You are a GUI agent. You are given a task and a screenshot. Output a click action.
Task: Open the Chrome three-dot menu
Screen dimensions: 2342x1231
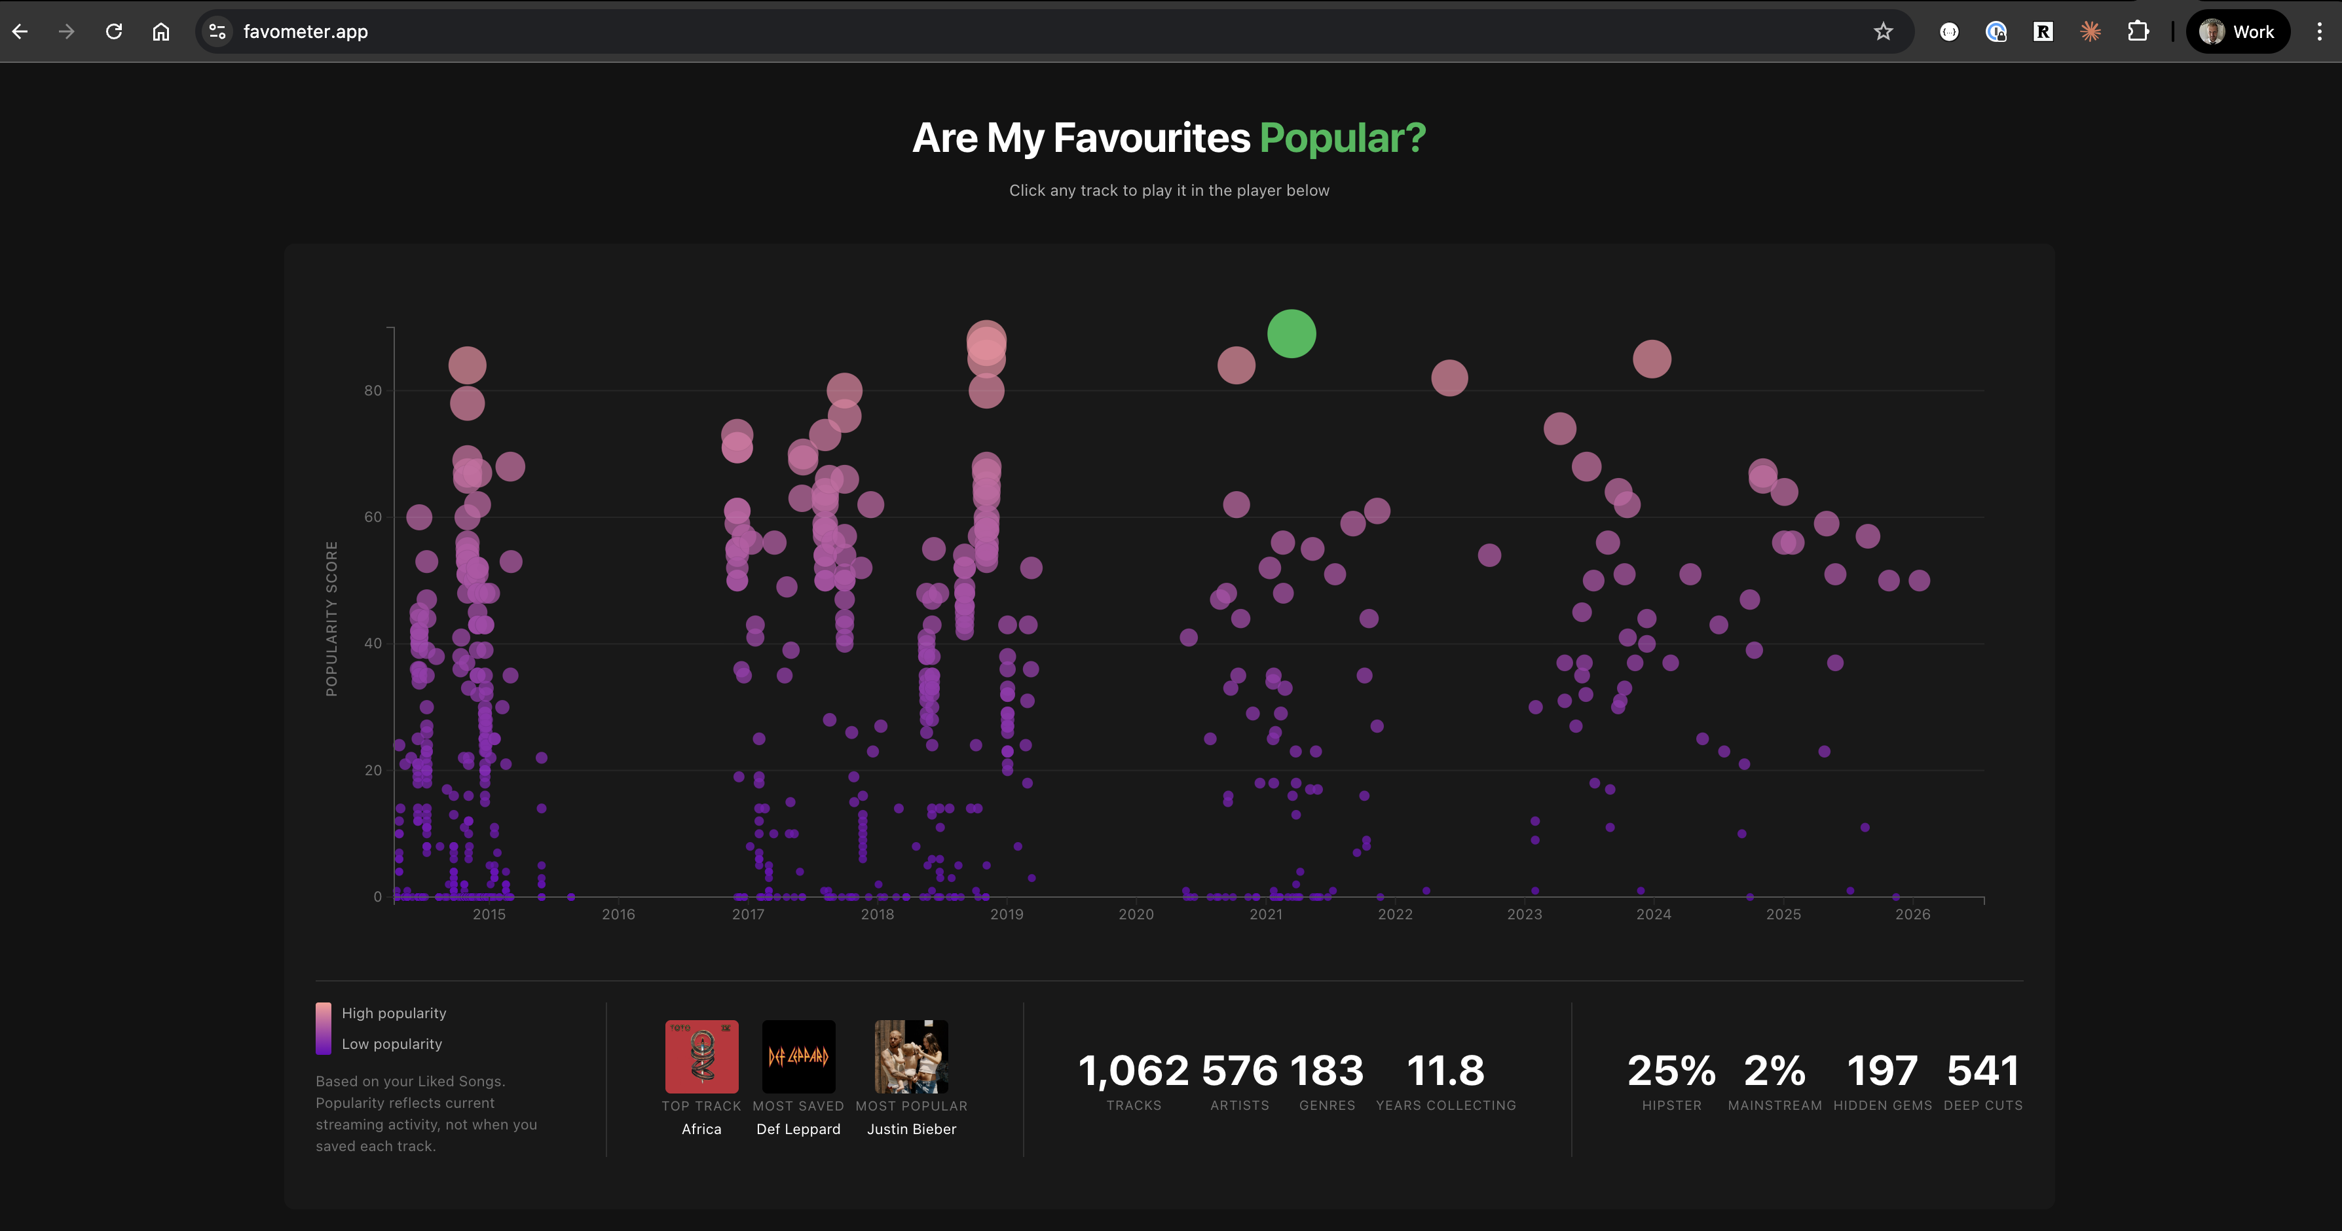2318,31
